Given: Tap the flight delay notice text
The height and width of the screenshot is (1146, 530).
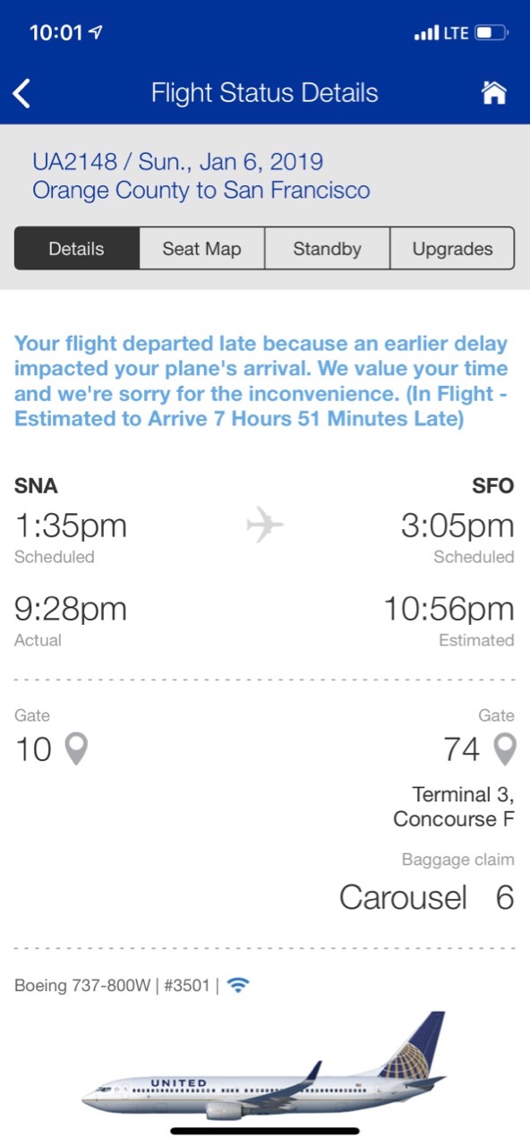Looking at the screenshot, I should point(261,381).
